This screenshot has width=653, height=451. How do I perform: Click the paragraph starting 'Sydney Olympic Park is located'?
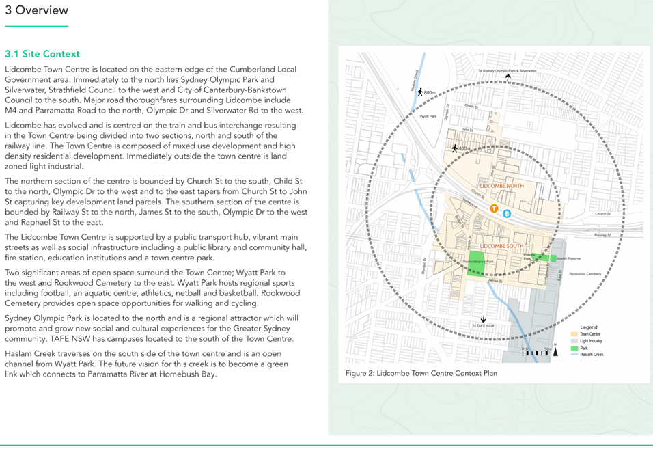(x=152, y=329)
